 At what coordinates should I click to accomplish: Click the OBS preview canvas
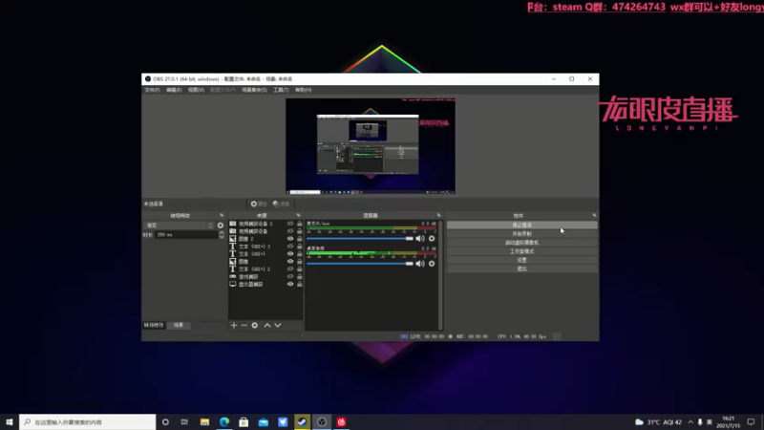coord(371,146)
